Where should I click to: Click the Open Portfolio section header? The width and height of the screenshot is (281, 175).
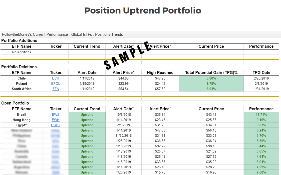point(15,103)
